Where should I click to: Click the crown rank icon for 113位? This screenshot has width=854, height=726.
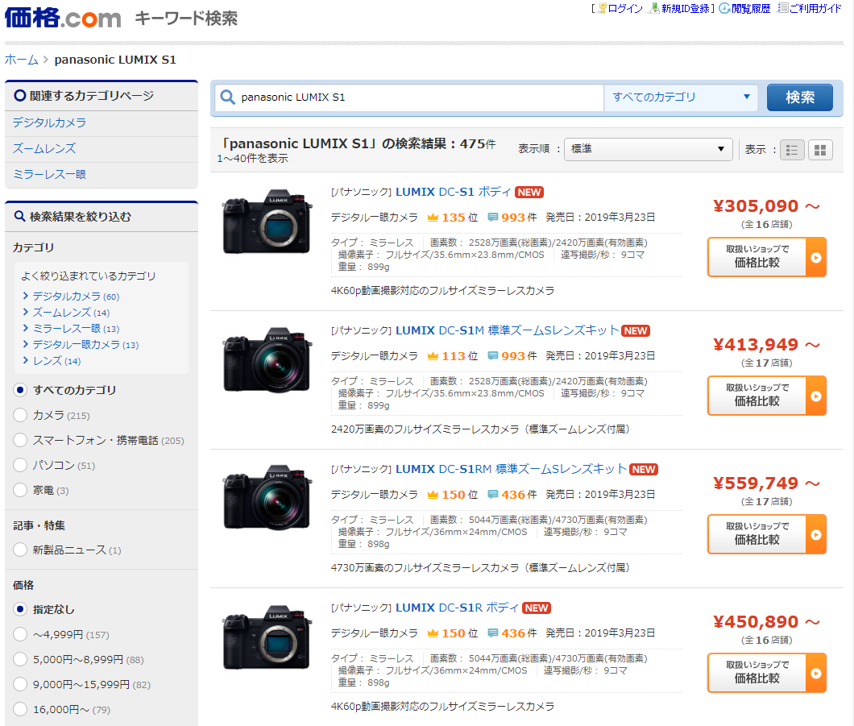(x=433, y=355)
